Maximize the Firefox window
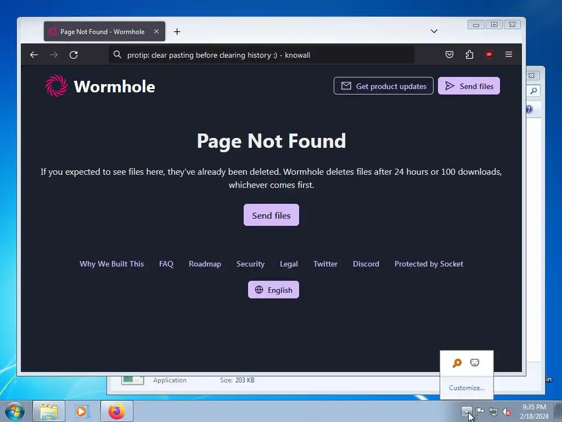This screenshot has width=562, height=422. point(494,25)
